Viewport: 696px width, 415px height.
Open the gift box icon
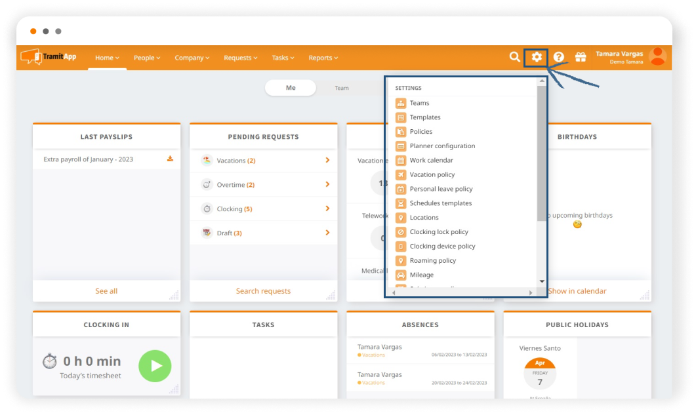(581, 57)
